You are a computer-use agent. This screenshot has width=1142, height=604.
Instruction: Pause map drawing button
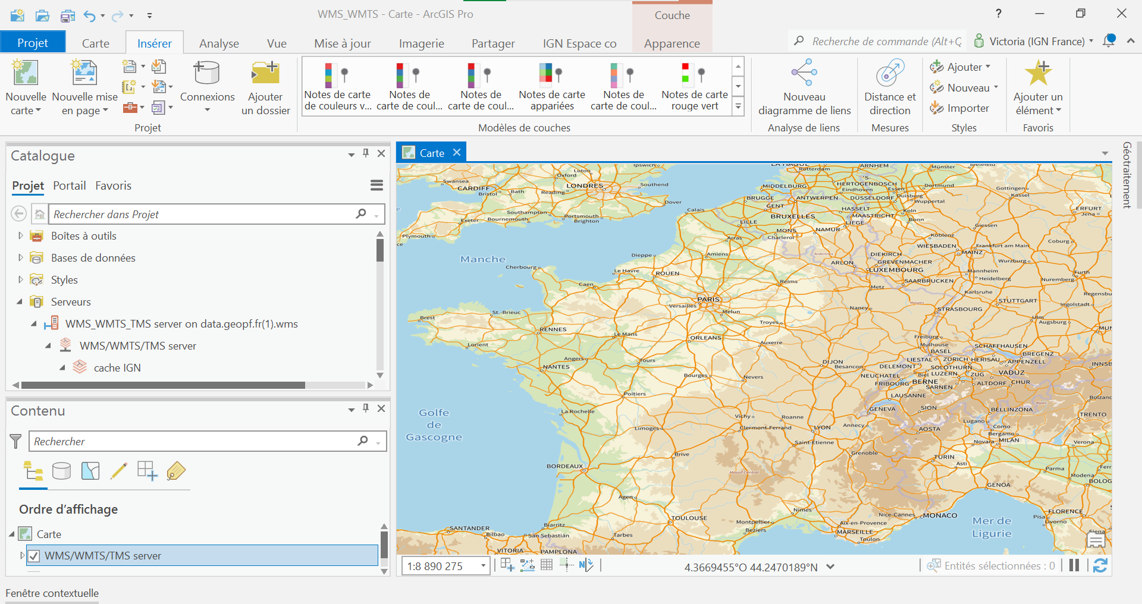coord(1074,565)
